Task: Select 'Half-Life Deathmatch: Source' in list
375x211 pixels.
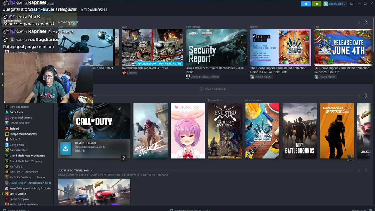Action: pos(27,178)
